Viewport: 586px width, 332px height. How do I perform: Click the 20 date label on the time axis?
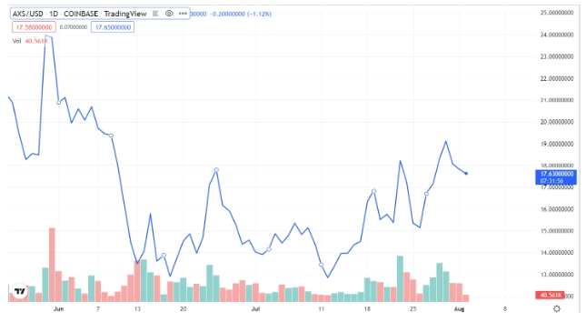click(x=184, y=308)
